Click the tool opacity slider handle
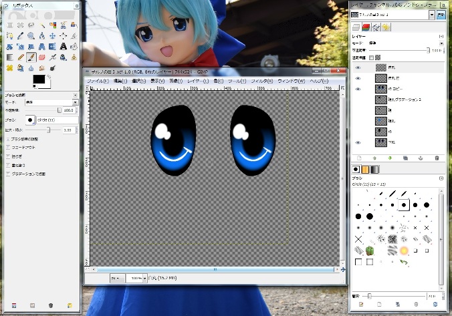The width and height of the screenshot is (452, 316). tap(60, 110)
